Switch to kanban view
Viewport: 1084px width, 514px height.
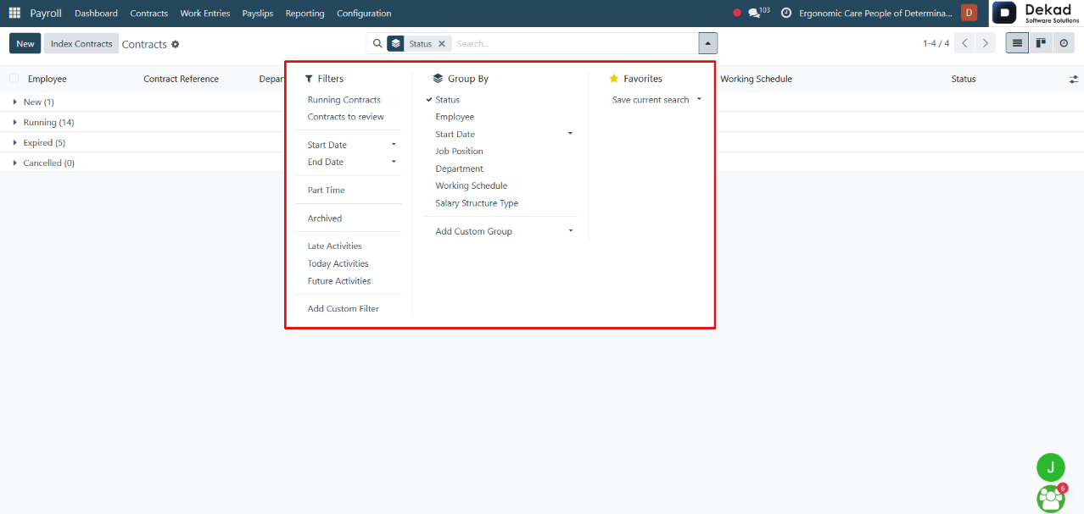(1041, 43)
